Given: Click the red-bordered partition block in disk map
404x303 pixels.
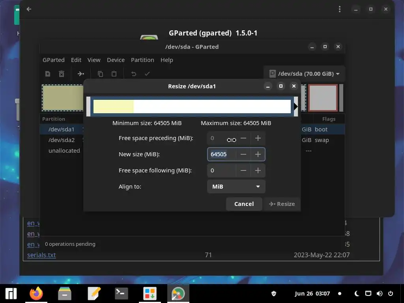Looking at the screenshot, I should pos(323,98).
